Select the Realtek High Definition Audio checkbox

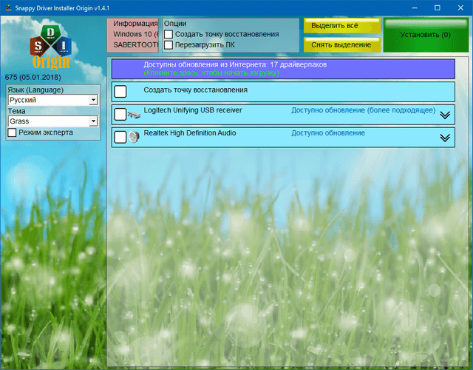[x=120, y=137]
